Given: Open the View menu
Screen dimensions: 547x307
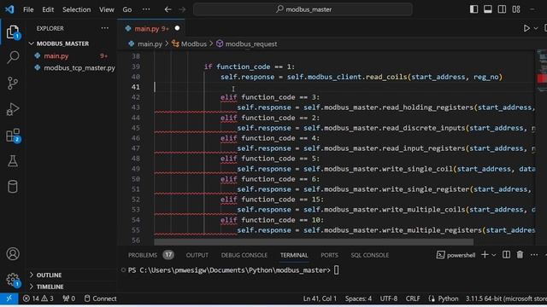Looking at the screenshot, I should click(106, 9).
